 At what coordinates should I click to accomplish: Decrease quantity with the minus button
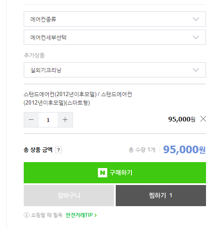tap(31, 120)
